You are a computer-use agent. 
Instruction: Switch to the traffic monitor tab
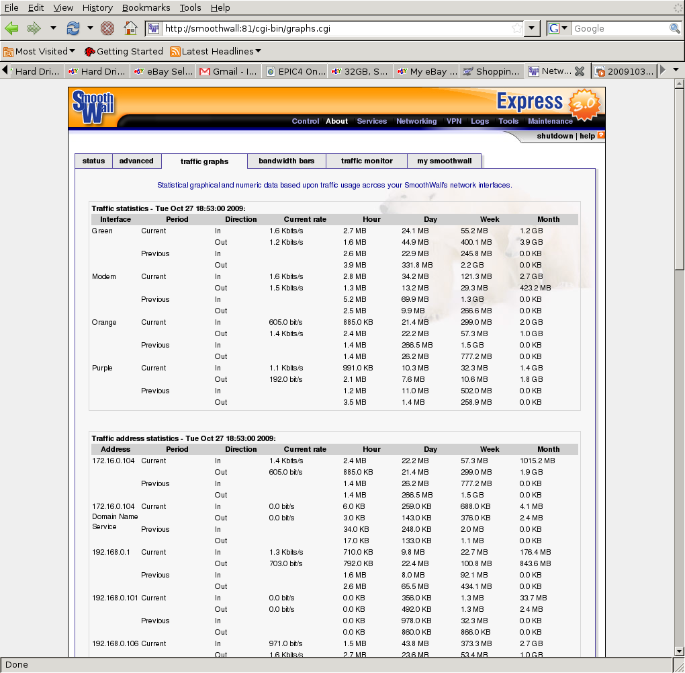(367, 161)
